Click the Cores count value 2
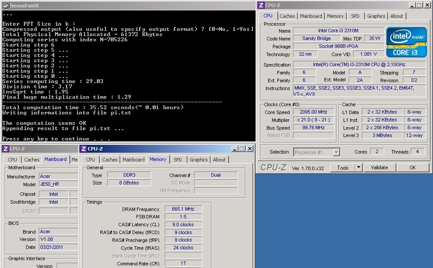Screen dimensions: 433x268 pyautogui.click(x=377, y=151)
